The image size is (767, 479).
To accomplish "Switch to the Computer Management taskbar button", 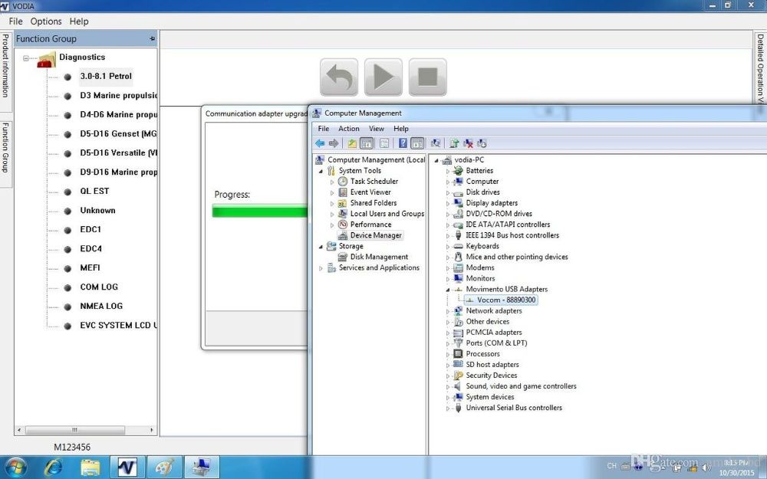I will pos(202,468).
